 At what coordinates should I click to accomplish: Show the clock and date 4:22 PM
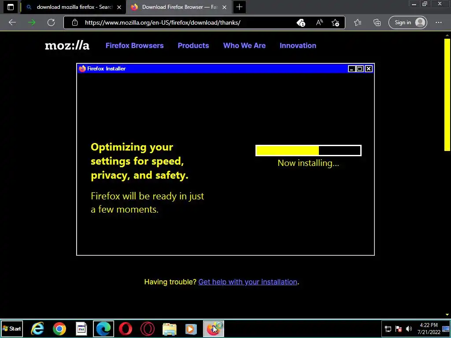click(429, 329)
